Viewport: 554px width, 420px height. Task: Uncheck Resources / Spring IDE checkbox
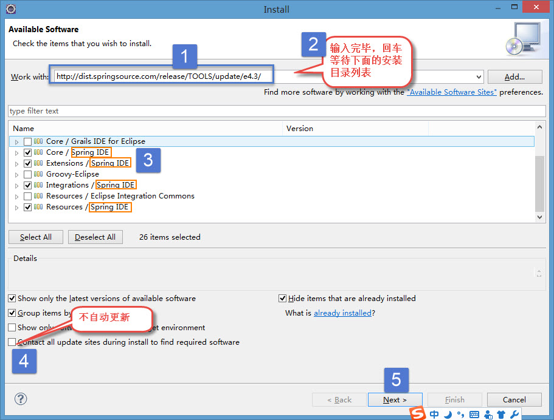pyautogui.click(x=27, y=208)
